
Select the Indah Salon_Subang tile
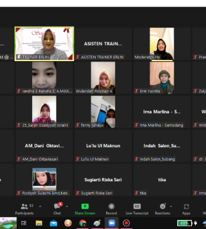click(162, 146)
